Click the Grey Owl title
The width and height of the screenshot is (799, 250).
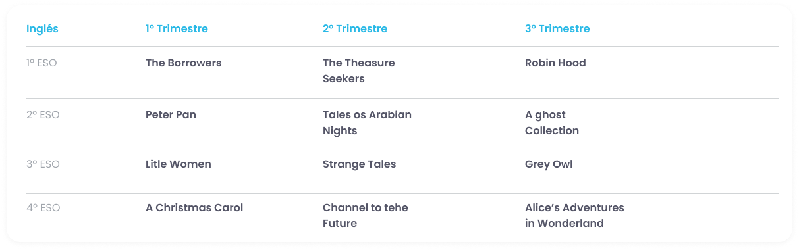click(x=549, y=164)
